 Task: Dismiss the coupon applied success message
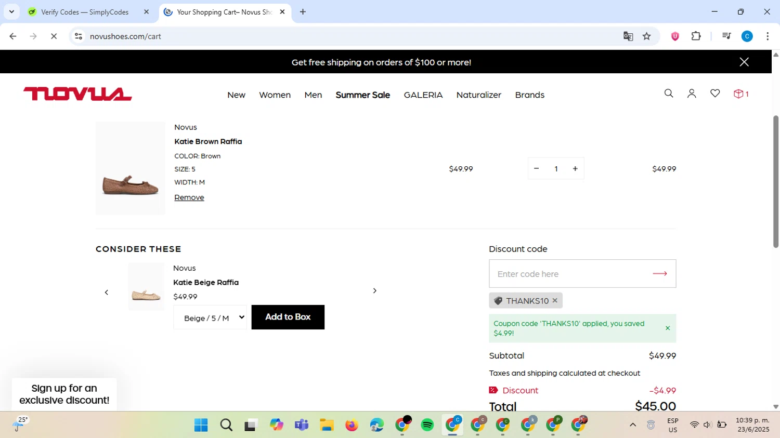[668, 328]
